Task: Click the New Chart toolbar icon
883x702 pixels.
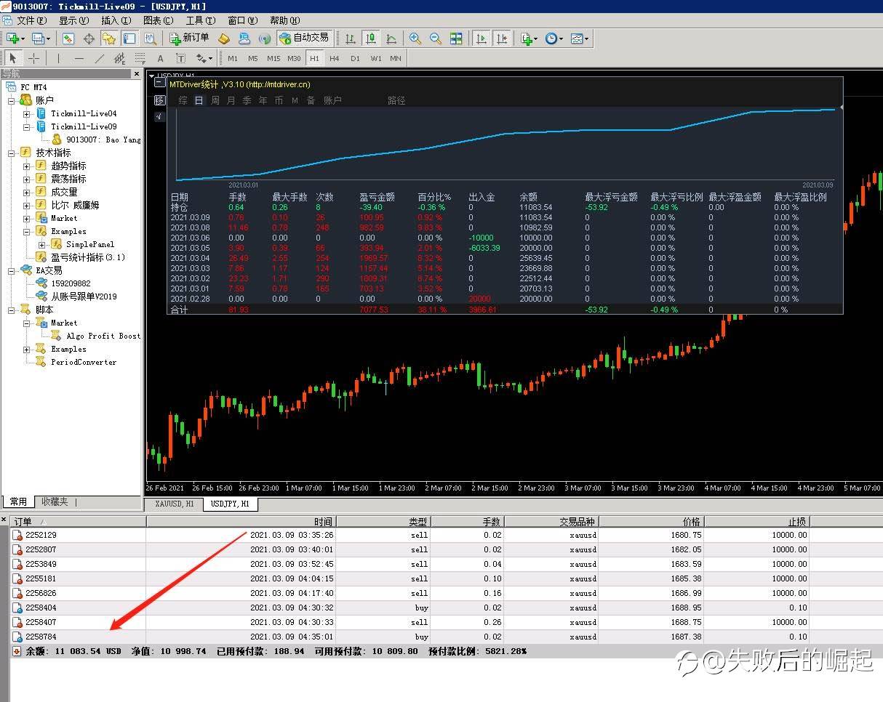Action: point(15,39)
